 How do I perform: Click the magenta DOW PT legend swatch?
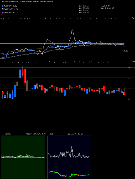click(3, 12)
